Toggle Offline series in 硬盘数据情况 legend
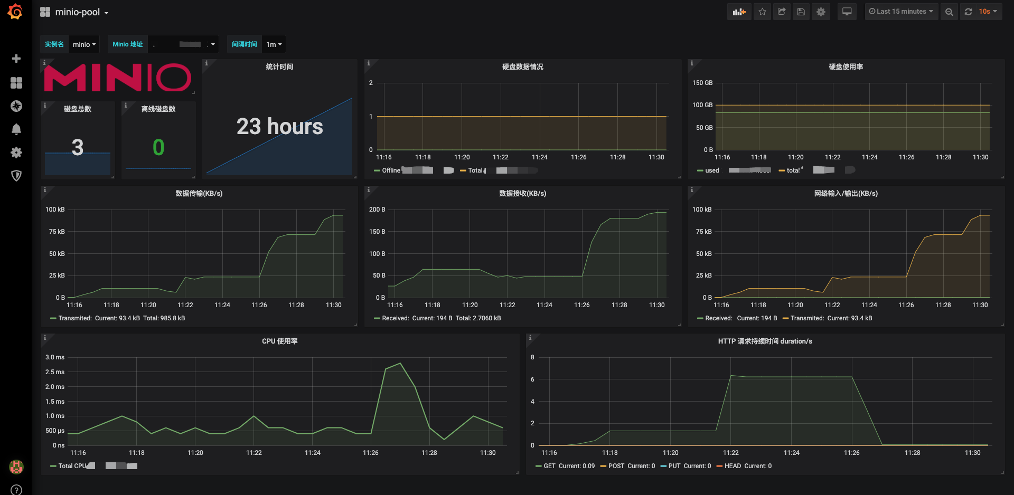 point(391,170)
